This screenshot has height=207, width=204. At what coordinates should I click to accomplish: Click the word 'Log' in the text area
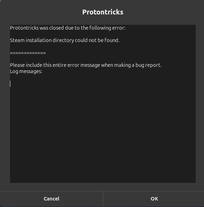click(14, 71)
